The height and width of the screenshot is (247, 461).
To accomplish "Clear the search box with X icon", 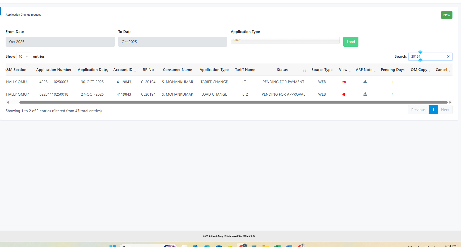I will pos(448,57).
